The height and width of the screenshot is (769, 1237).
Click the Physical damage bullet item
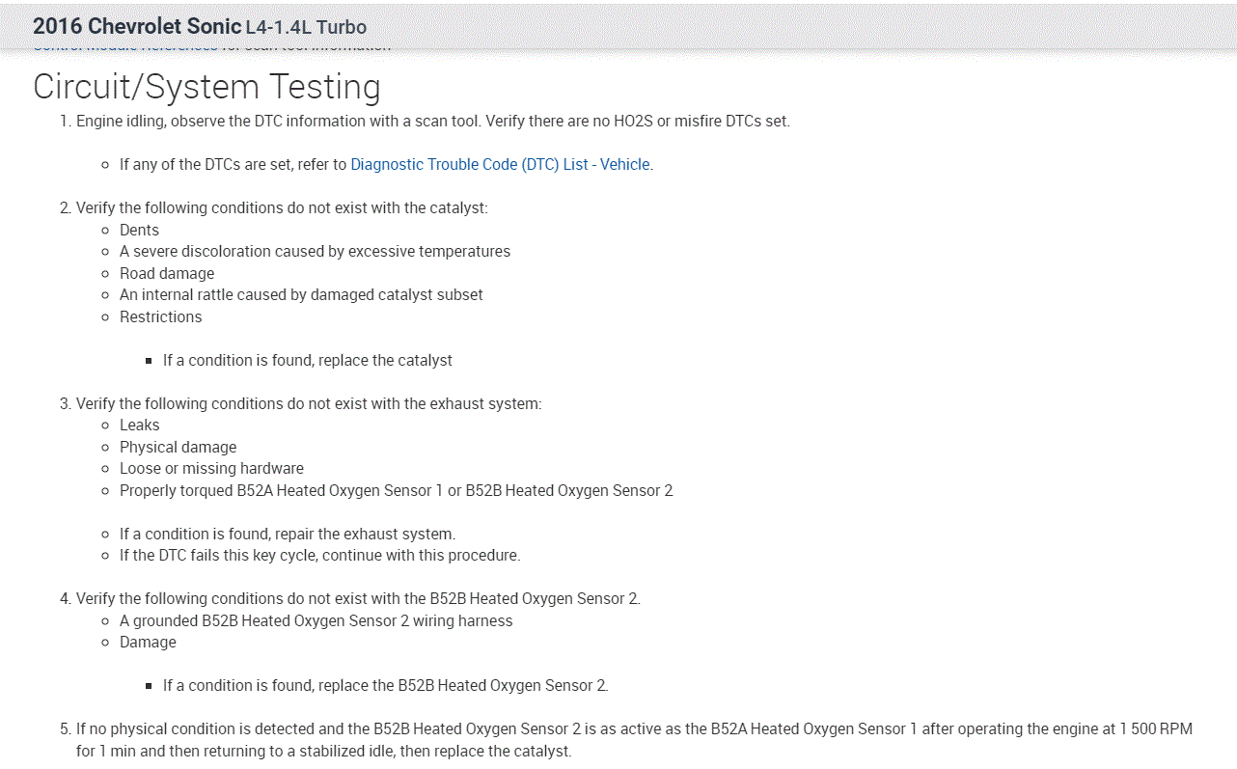coord(178,447)
